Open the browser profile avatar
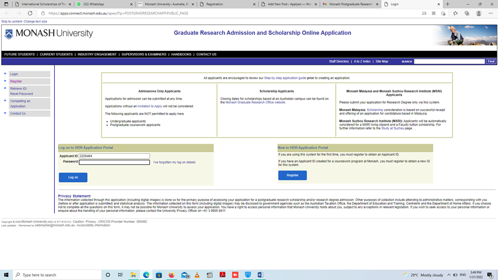The width and height of the screenshot is (498, 280). point(479,13)
